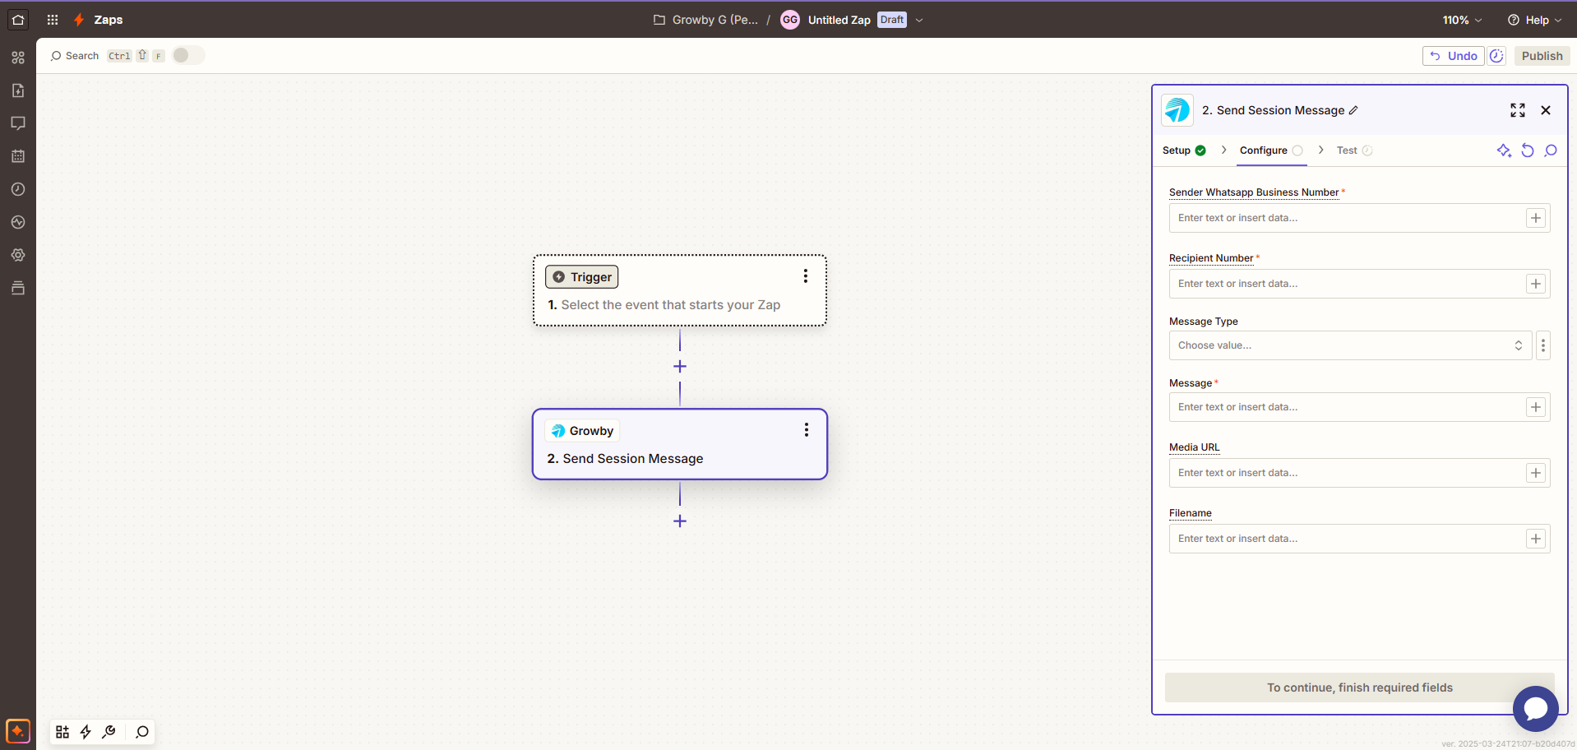Click the Untitled Zap title
Viewport: 1577px width, 750px height.
(839, 20)
